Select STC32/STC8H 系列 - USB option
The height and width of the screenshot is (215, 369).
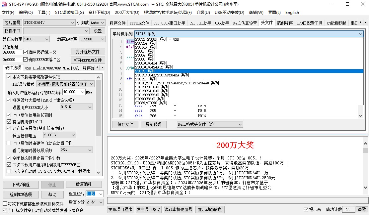pyautogui.click(x=249, y=39)
